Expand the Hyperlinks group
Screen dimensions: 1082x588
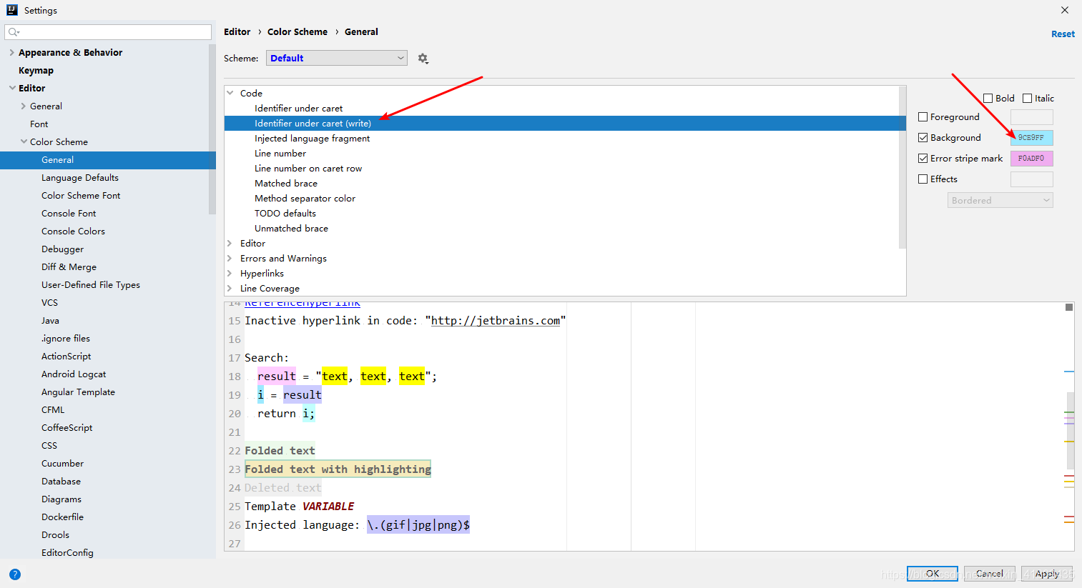coord(230,274)
